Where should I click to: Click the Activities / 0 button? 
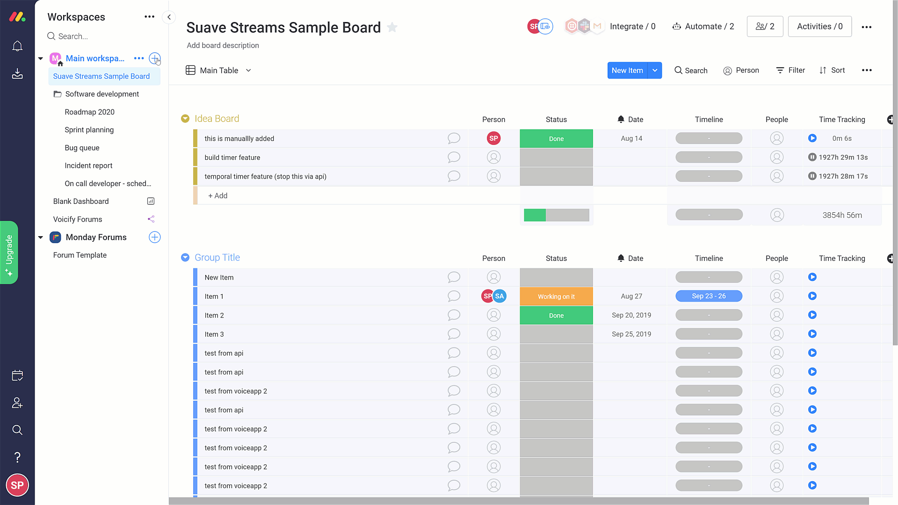819,27
